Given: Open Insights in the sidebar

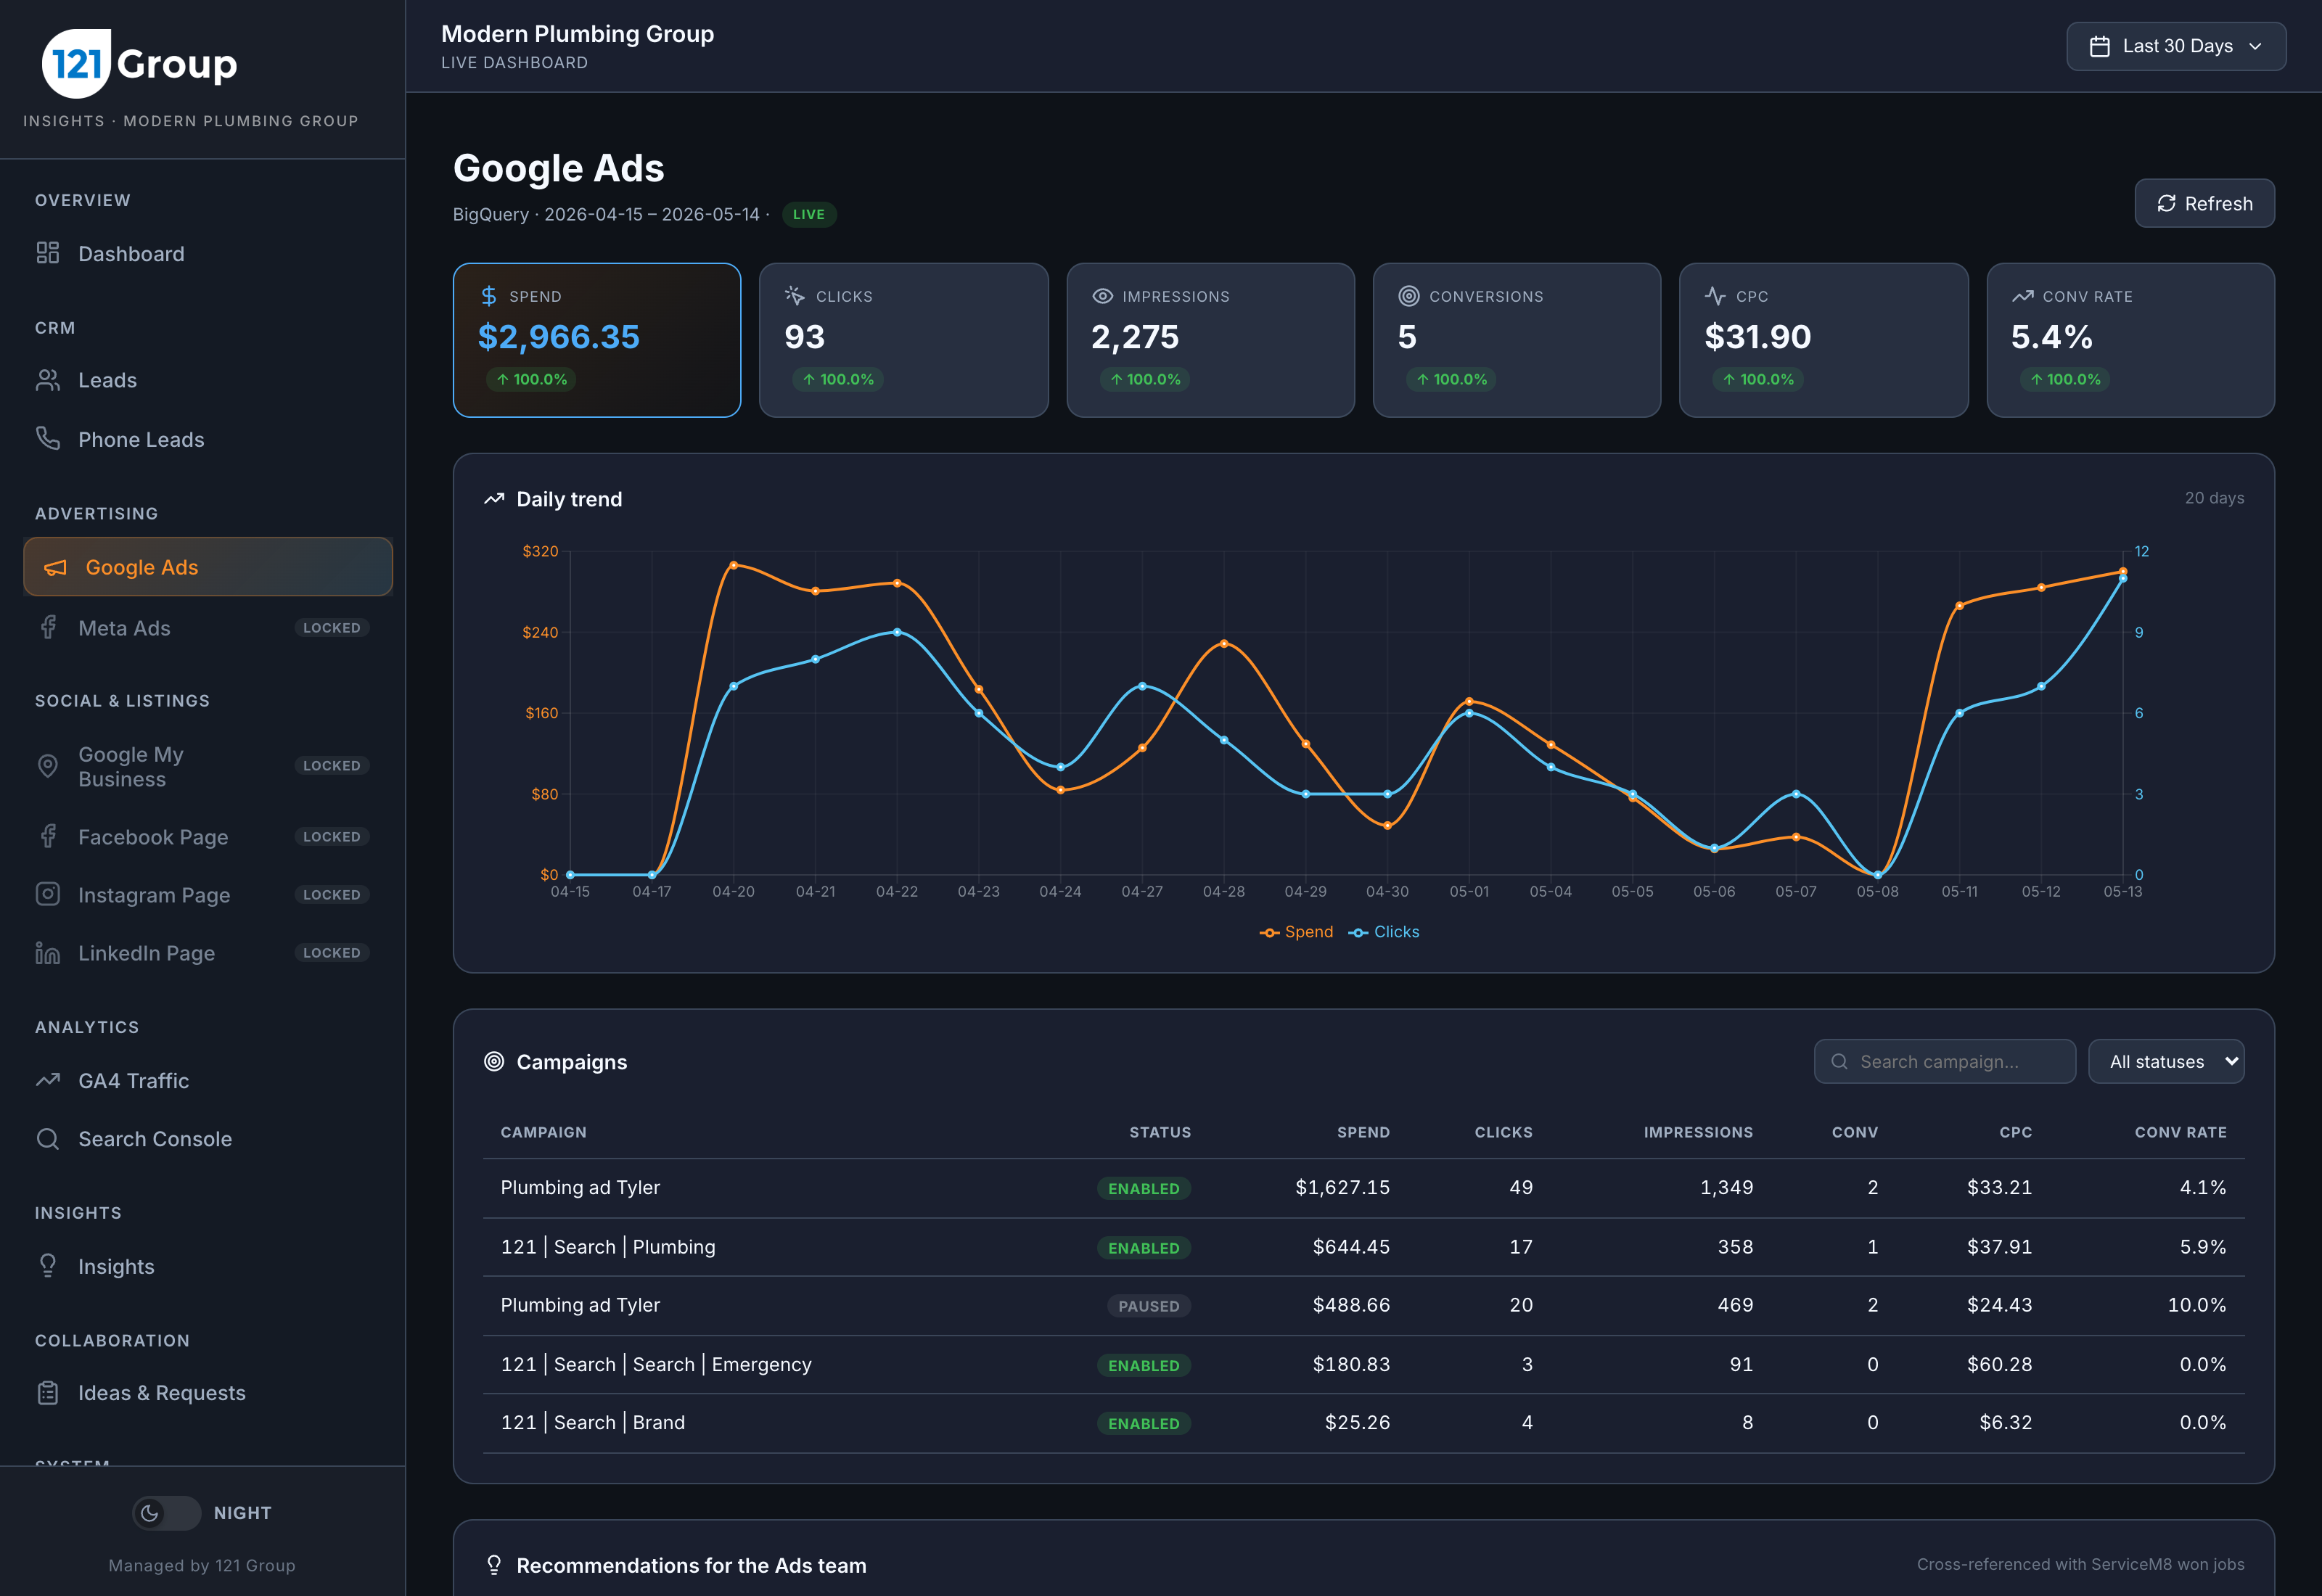Looking at the screenshot, I should 208,1266.
